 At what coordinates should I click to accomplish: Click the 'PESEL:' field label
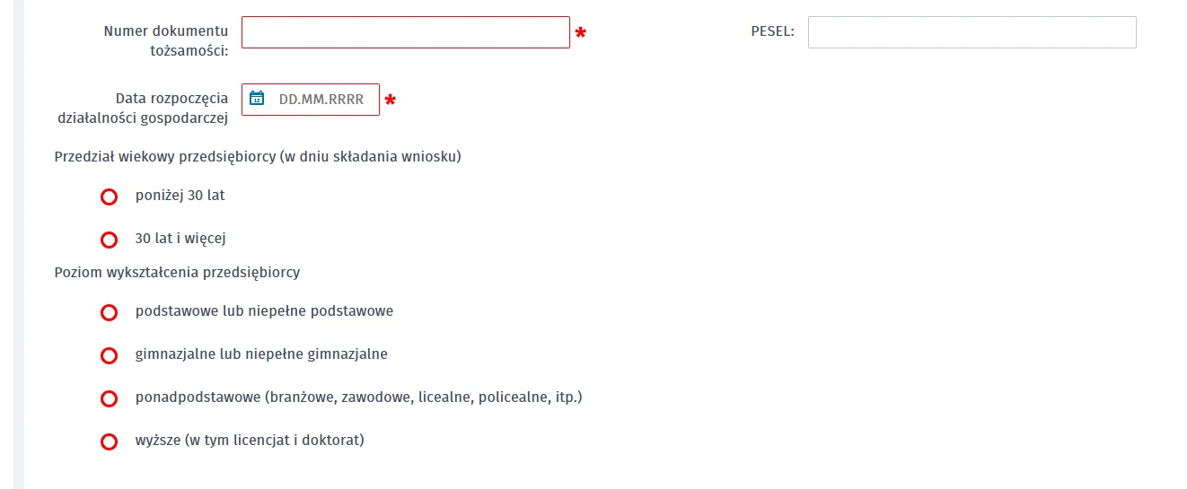tap(772, 31)
